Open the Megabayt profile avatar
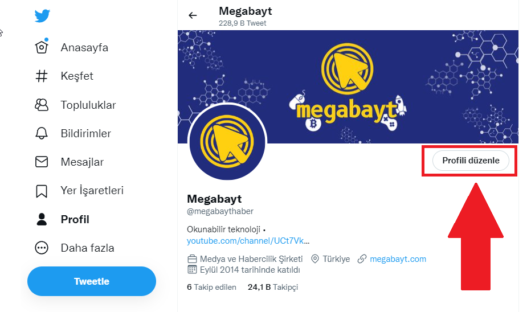The width and height of the screenshot is (531, 312). click(227, 142)
